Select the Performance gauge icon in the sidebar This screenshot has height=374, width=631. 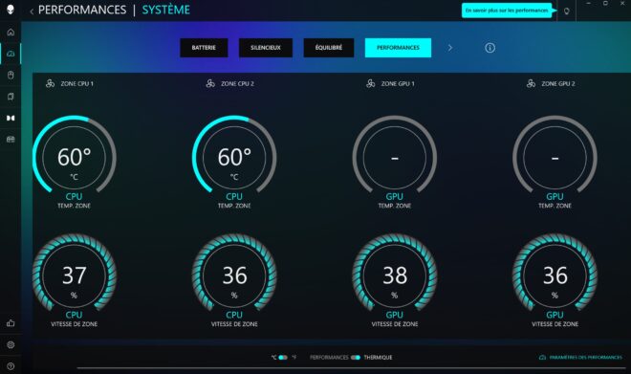coord(11,54)
